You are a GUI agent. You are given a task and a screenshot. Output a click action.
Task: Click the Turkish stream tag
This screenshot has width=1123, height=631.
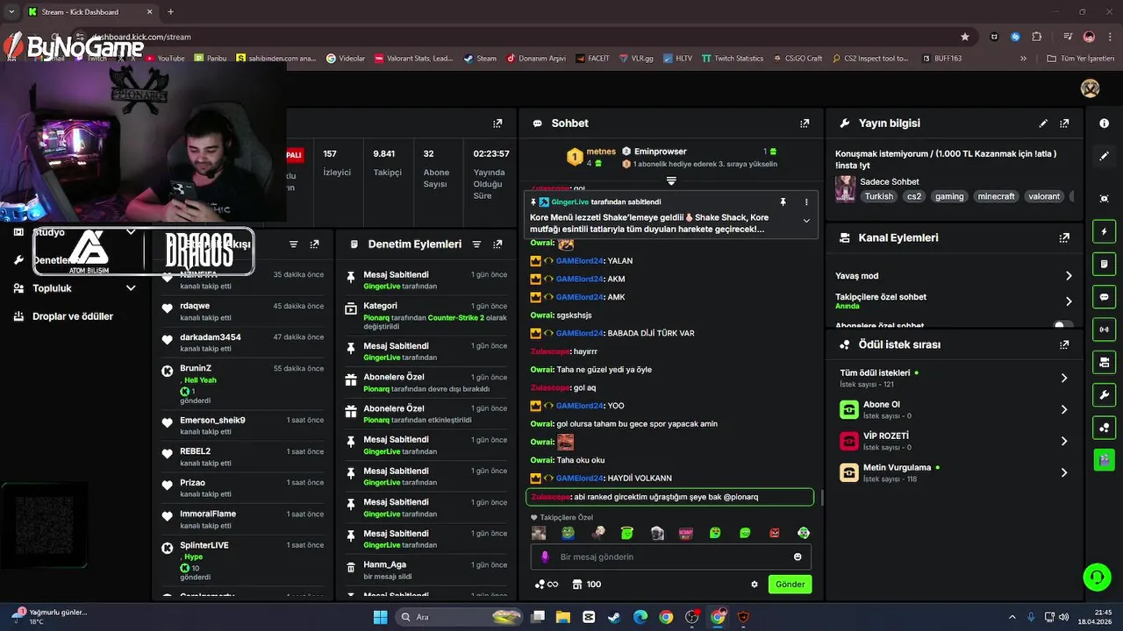pos(878,197)
